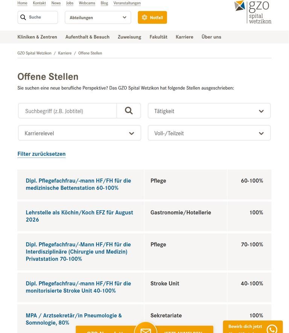Open the monitorisierte Stroke Unit job posting
Viewport: 289px width, 333px height.
[78, 287]
